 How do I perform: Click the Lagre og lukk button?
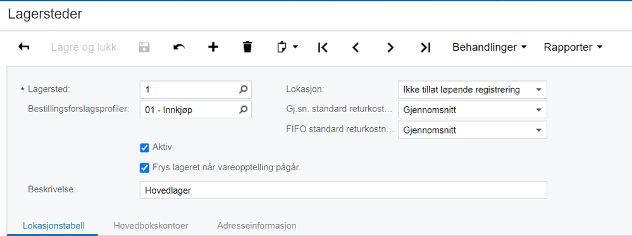tap(84, 47)
